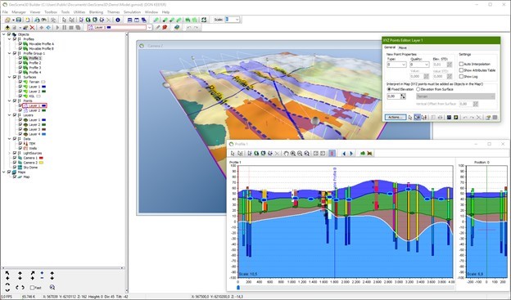Go to previous profile with left blue arrow

pyautogui.click(x=344, y=154)
